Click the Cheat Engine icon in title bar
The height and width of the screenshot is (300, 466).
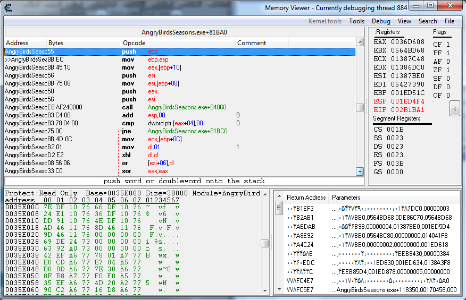click(8, 7)
